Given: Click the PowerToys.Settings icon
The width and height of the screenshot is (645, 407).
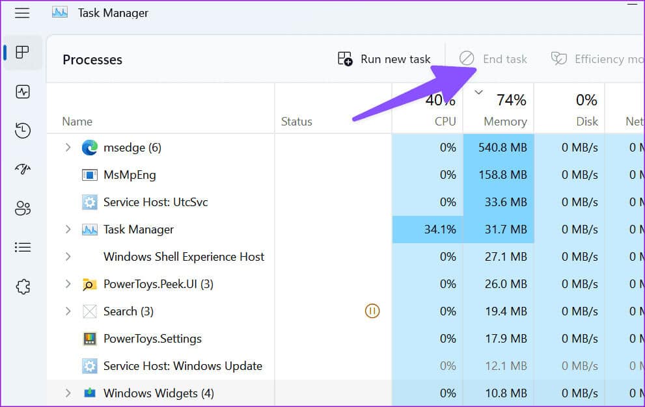Looking at the screenshot, I should [90, 339].
